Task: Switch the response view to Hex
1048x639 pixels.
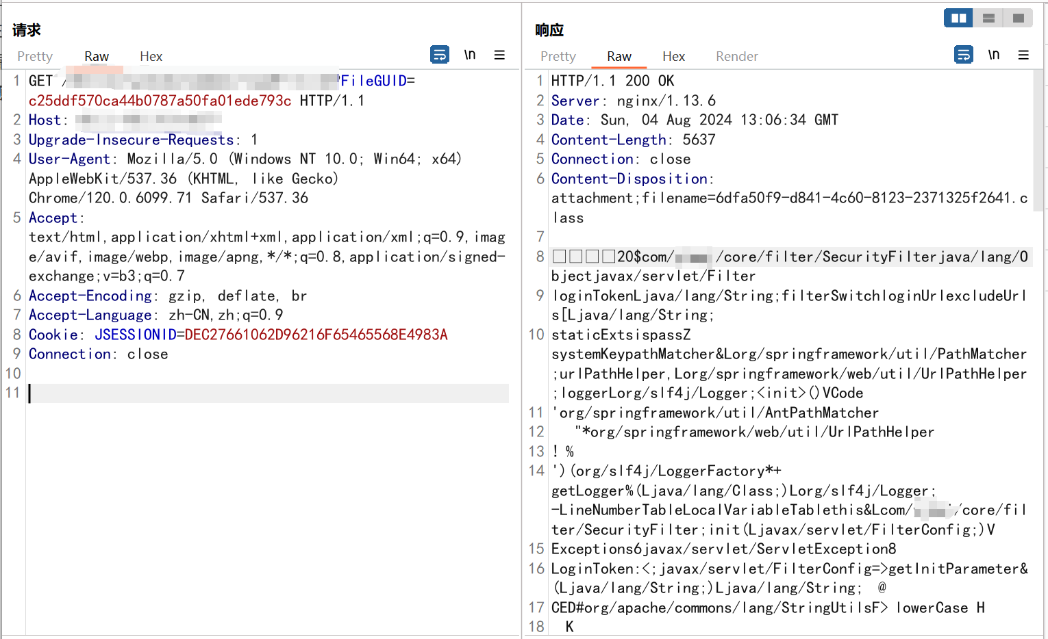Action: tap(673, 56)
